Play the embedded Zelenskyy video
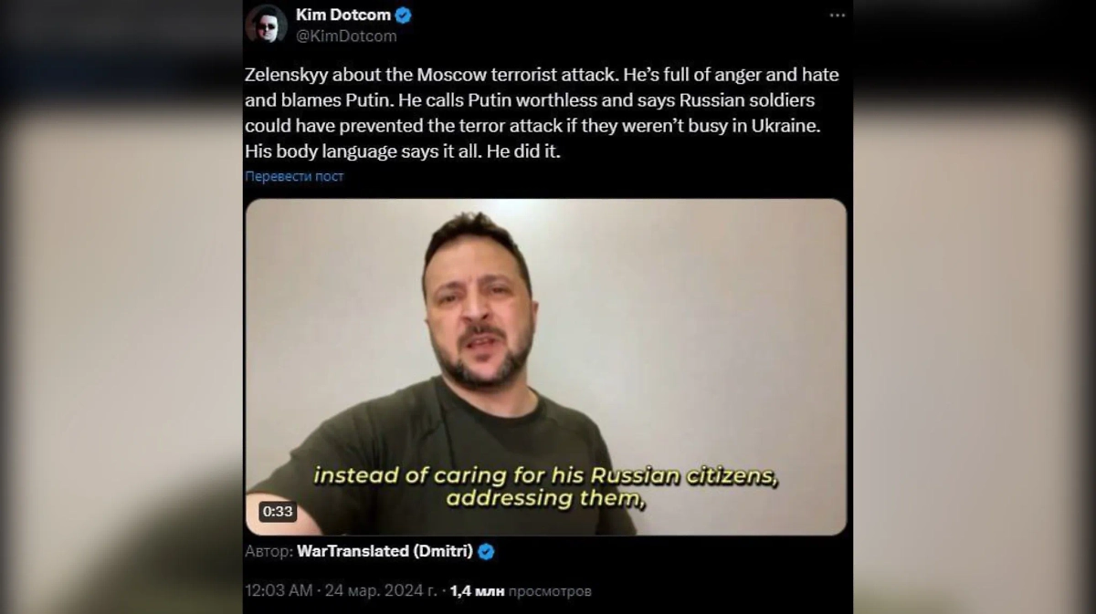 [546, 367]
